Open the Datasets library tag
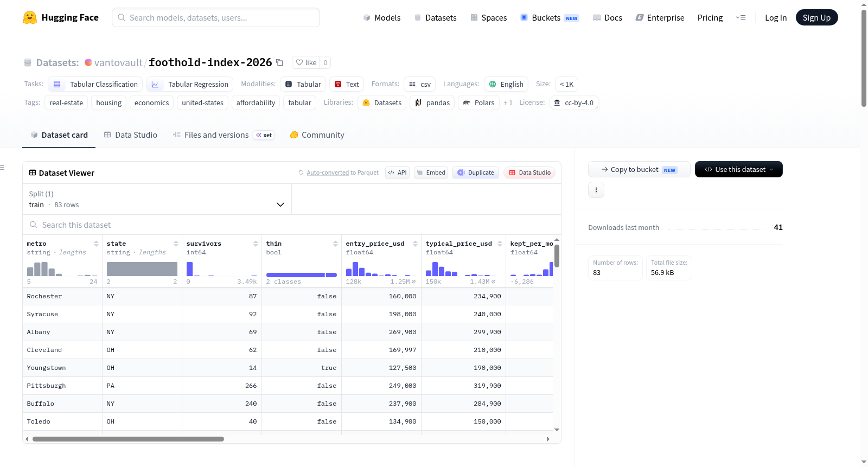The image size is (868, 467). coord(382,103)
